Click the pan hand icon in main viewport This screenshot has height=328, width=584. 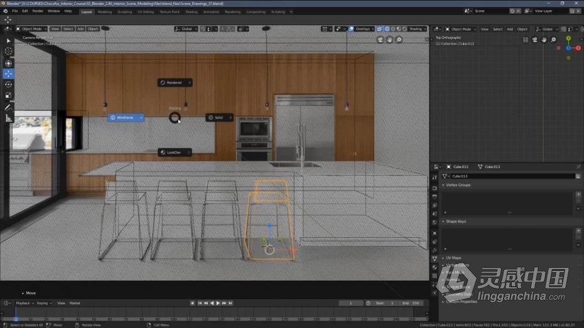pyautogui.click(x=389, y=40)
